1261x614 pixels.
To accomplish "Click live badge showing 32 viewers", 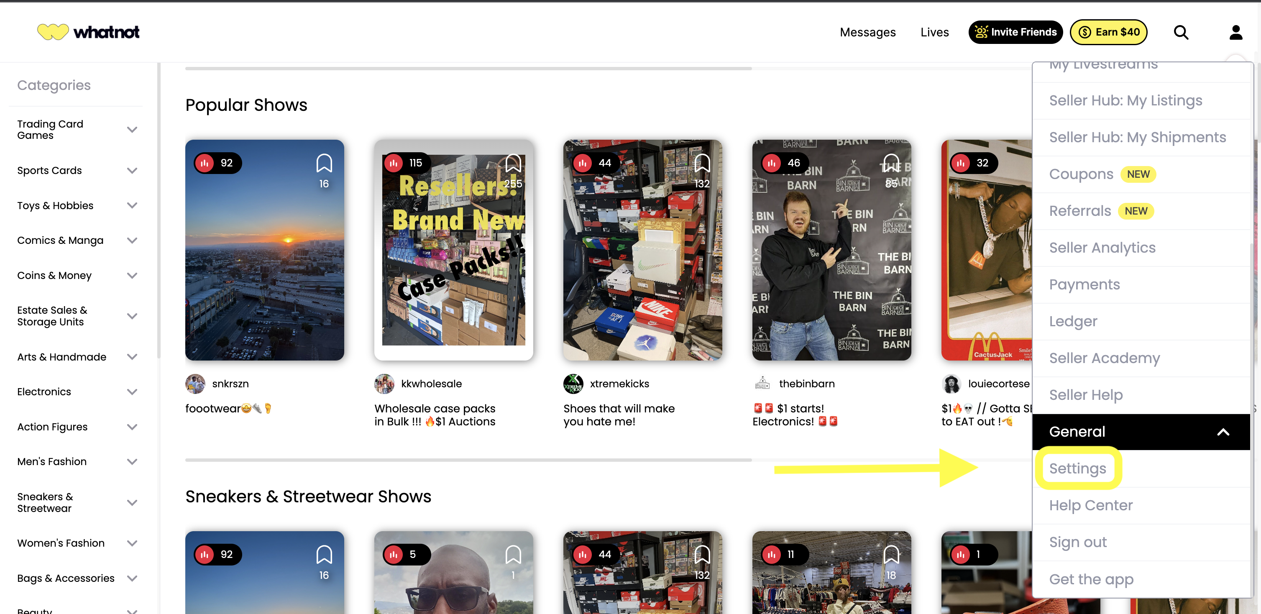I will tap(973, 163).
